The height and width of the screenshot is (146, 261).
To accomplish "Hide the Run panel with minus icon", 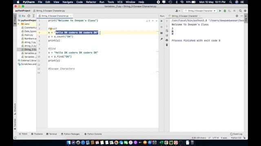I will click(x=242, y=16).
